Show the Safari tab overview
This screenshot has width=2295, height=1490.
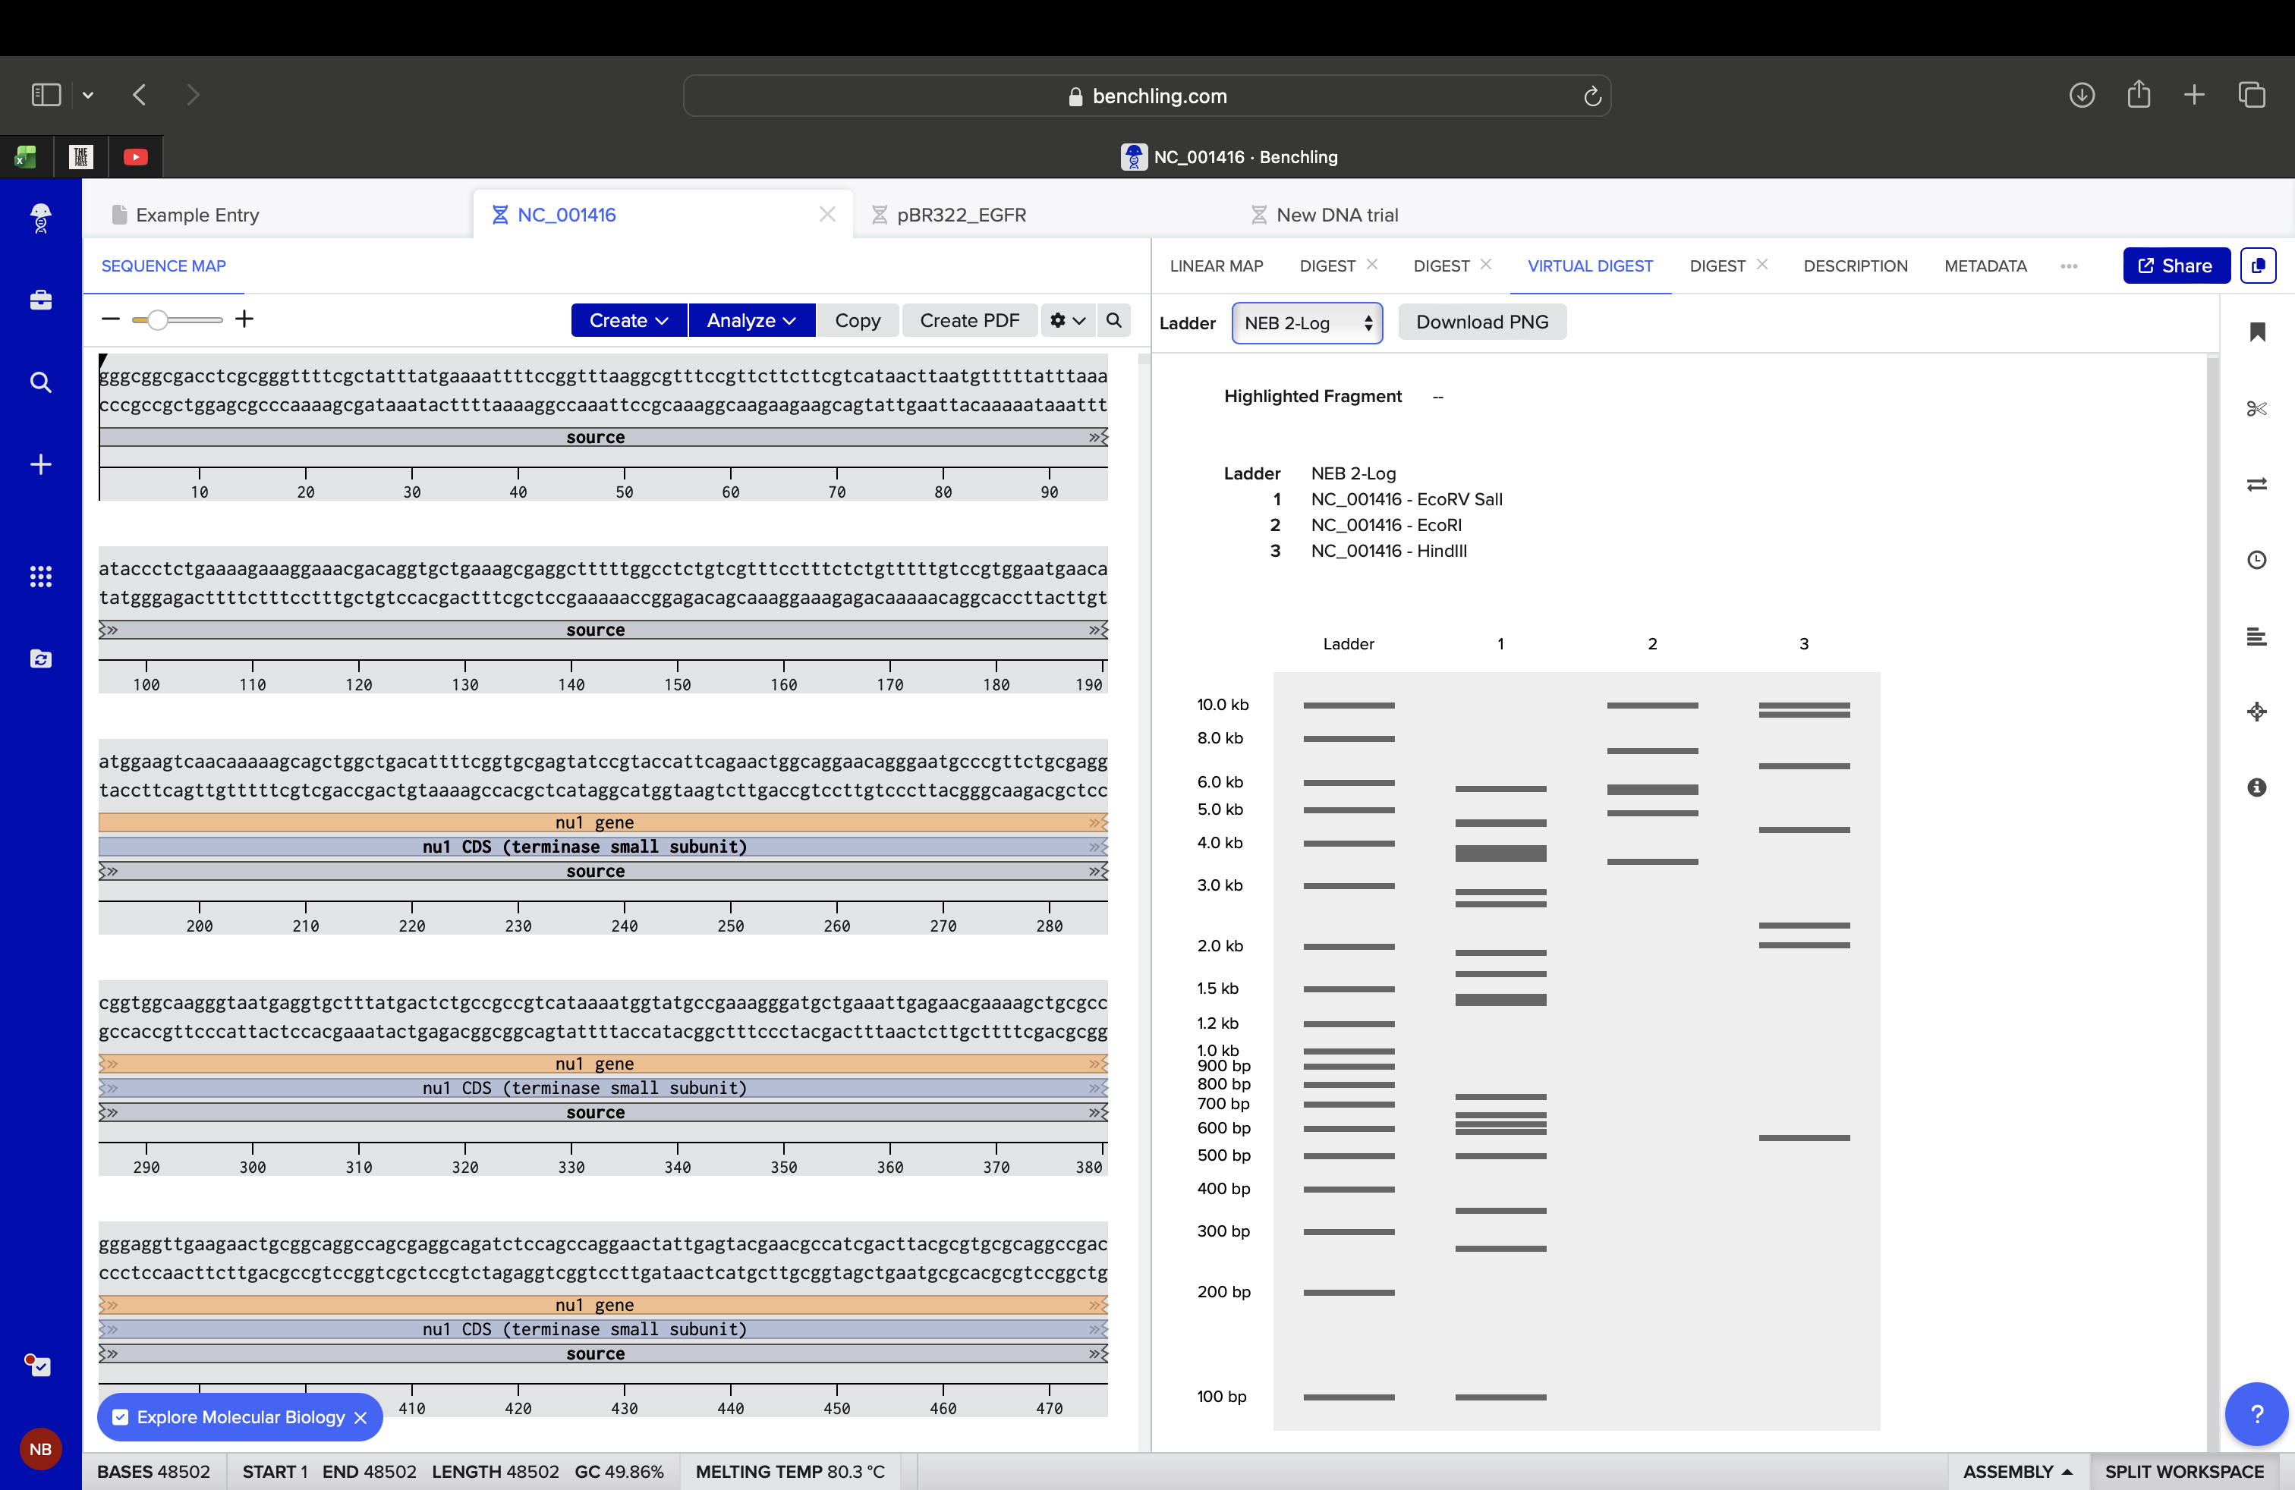[2252, 94]
